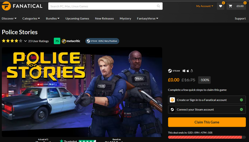Click the Fanatical logo

[22, 6]
